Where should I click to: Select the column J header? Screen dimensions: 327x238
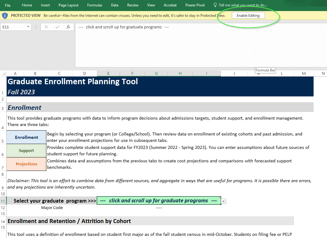pos(234,73)
